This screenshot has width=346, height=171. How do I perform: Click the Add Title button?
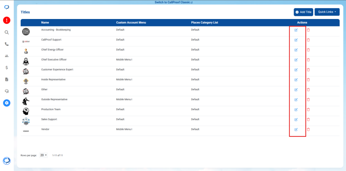pos(304,12)
